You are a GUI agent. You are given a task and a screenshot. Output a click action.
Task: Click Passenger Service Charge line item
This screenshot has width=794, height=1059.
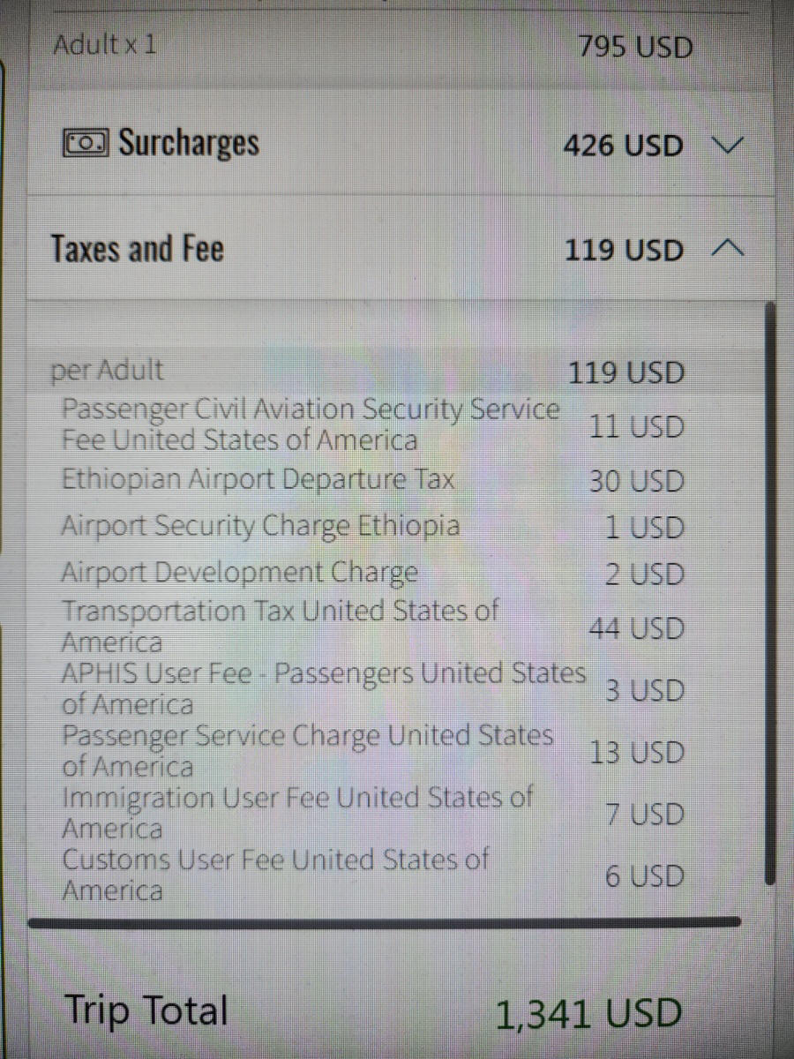pyautogui.click(x=372, y=751)
